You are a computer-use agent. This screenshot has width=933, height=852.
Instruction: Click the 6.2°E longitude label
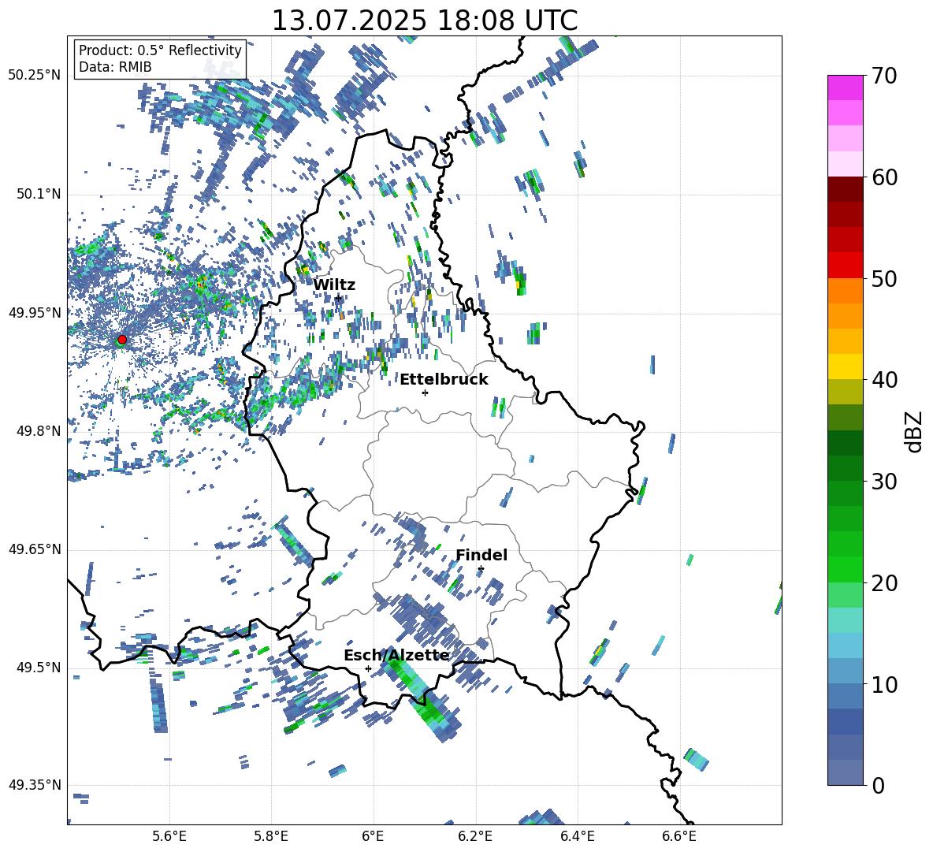tap(475, 836)
